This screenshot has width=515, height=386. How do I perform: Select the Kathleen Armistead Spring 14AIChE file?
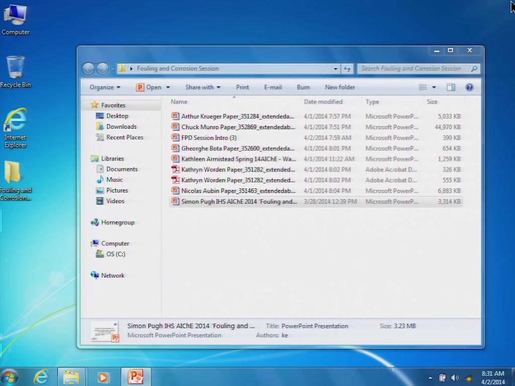pyautogui.click(x=316, y=159)
